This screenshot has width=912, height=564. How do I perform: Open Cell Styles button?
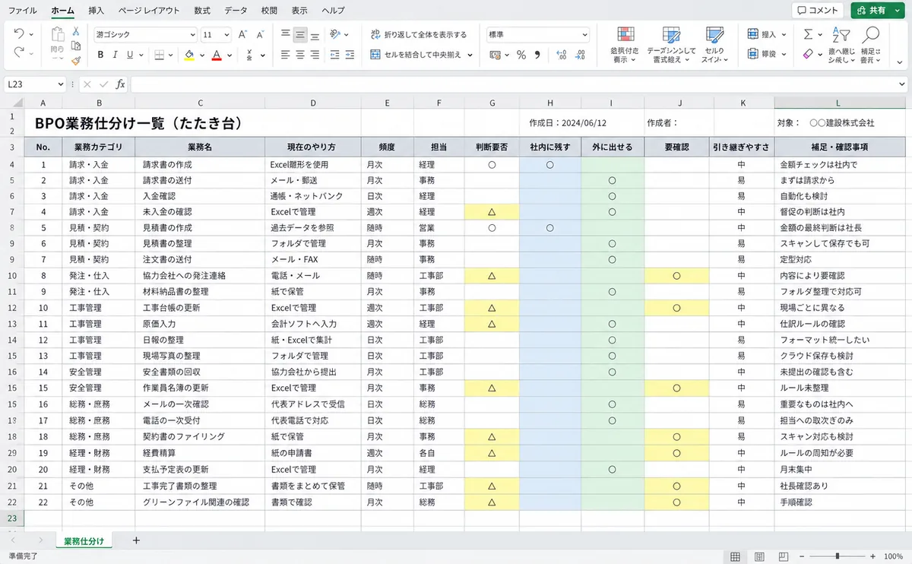pos(714,44)
